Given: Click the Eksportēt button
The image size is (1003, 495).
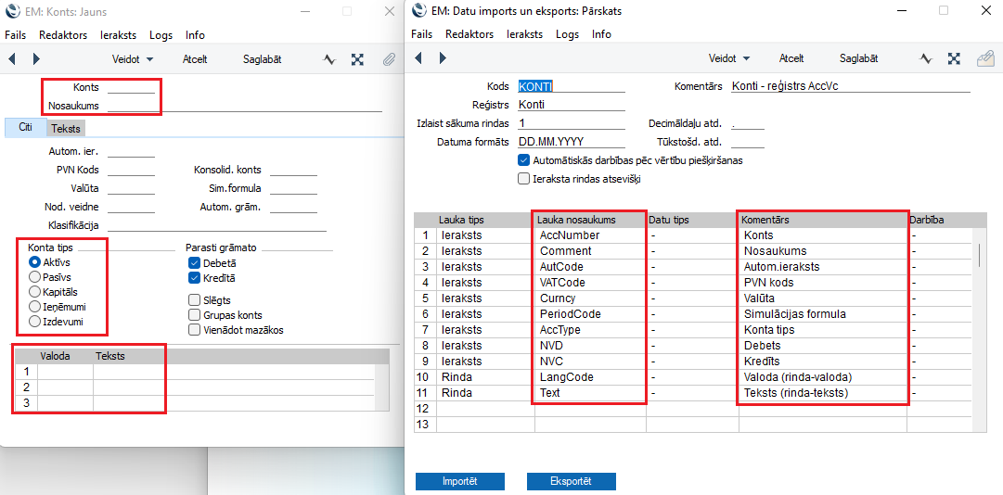Looking at the screenshot, I should [571, 482].
